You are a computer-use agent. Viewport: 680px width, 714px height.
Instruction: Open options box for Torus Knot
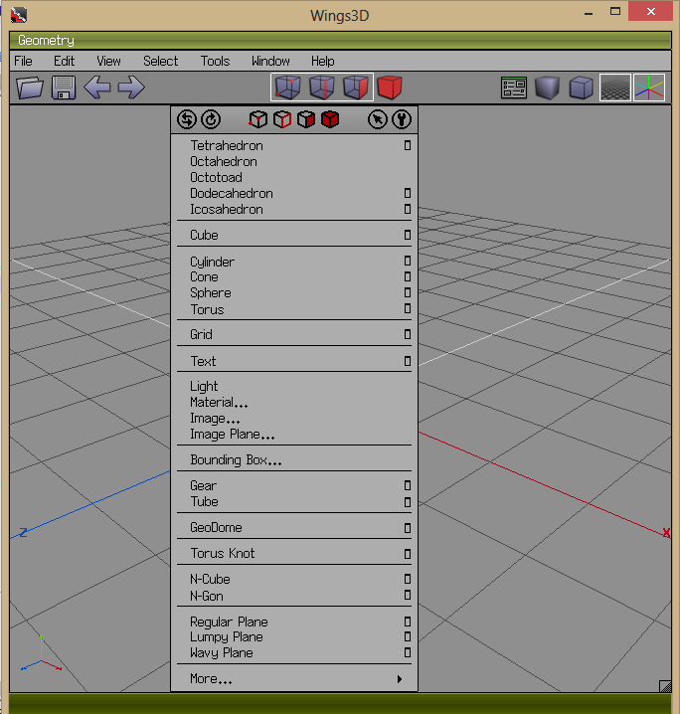pos(408,554)
